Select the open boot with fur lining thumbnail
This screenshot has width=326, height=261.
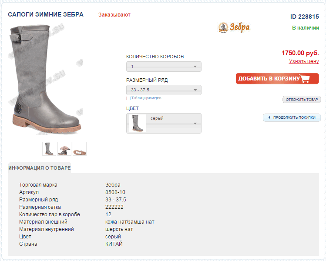[x=64, y=149]
